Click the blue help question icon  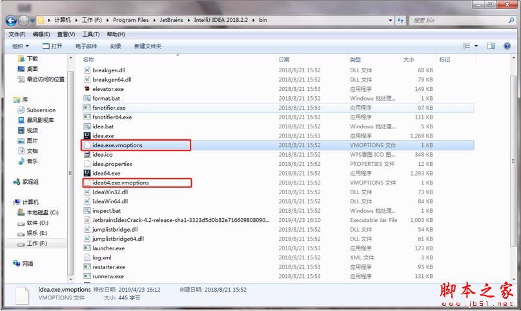click(x=507, y=46)
